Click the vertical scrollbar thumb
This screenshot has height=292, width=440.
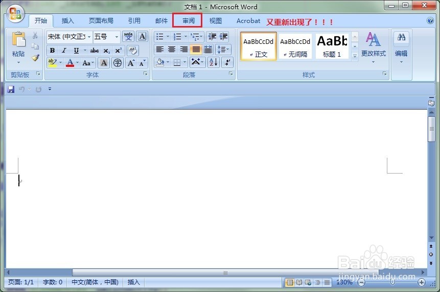point(431,129)
